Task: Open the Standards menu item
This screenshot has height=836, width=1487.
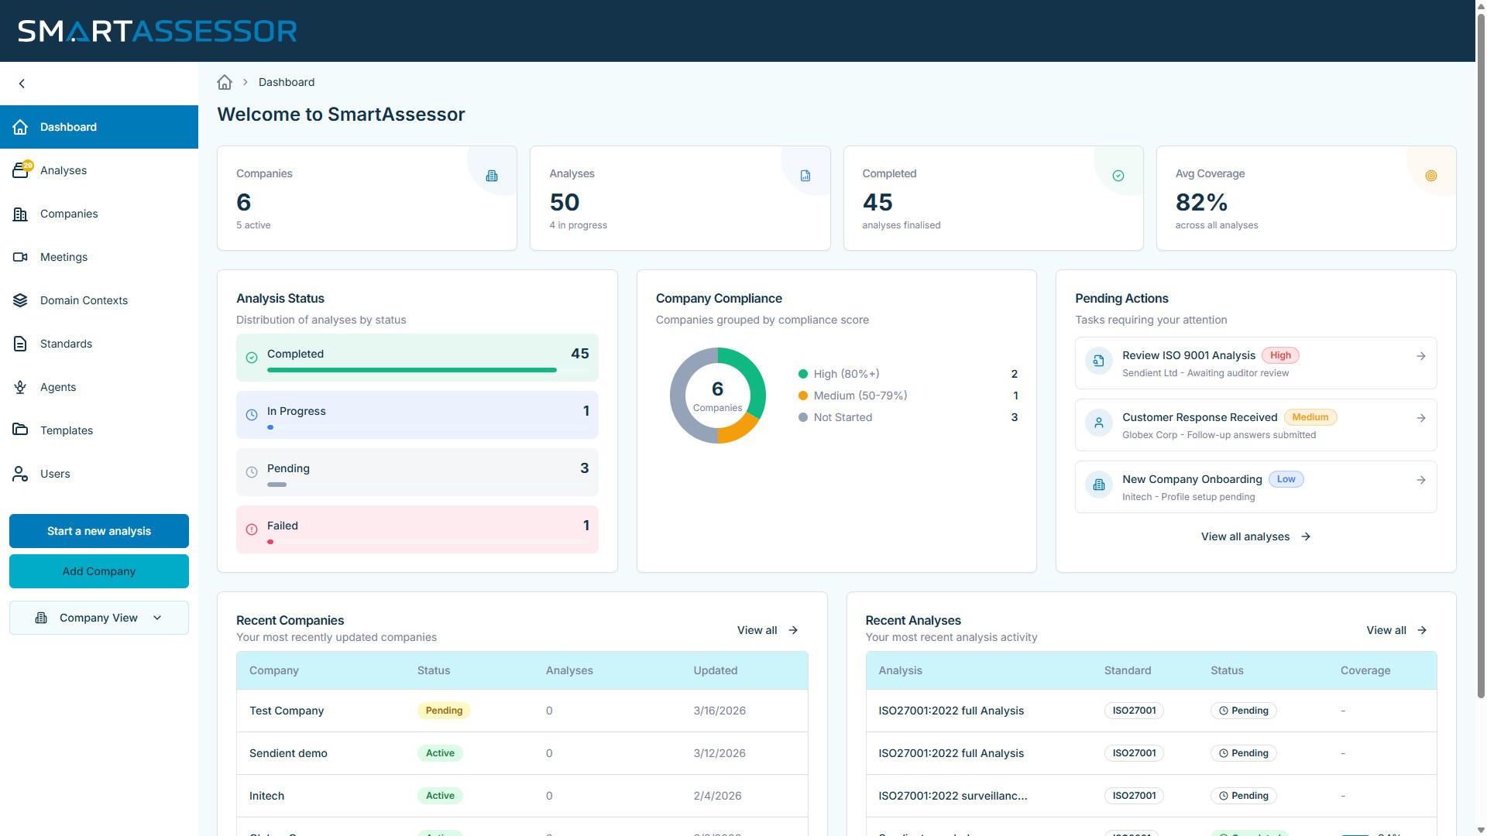Action: (66, 344)
